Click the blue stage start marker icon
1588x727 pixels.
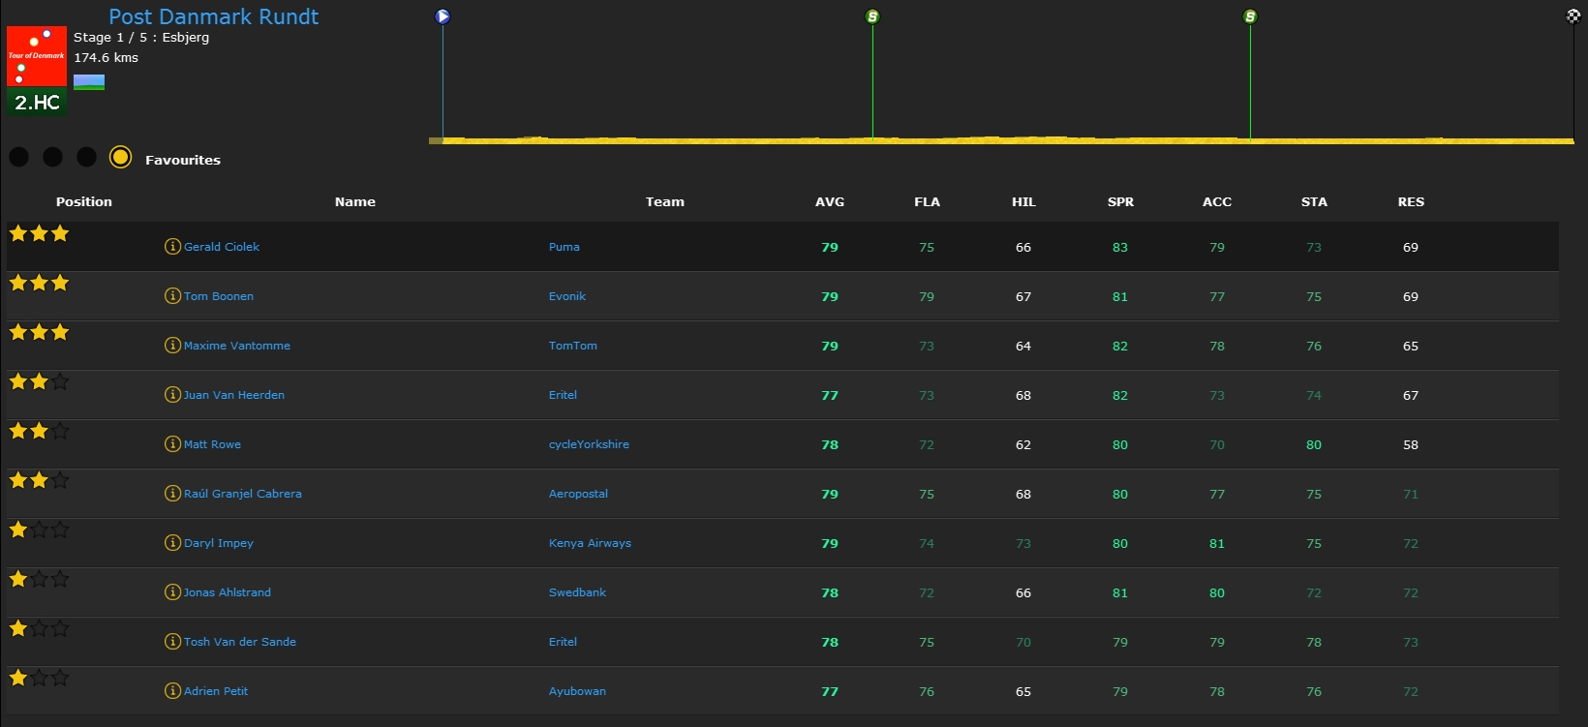[x=443, y=16]
